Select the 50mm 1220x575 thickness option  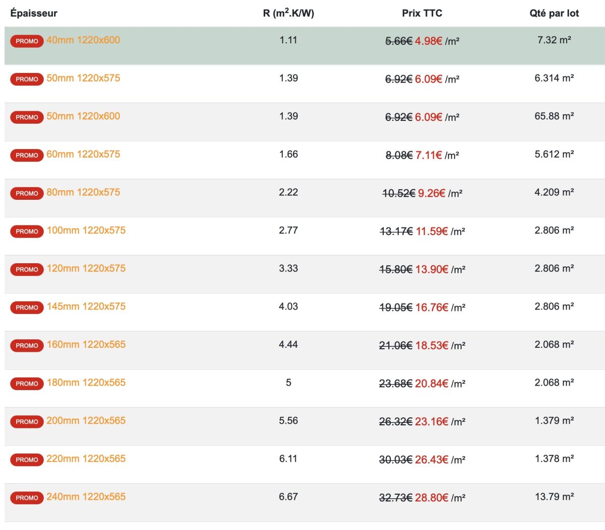[x=83, y=78]
